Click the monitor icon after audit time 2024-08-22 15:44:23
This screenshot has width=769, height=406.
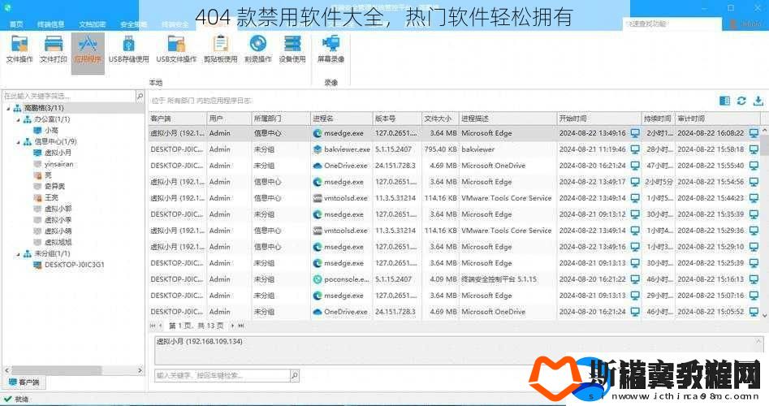754,198
